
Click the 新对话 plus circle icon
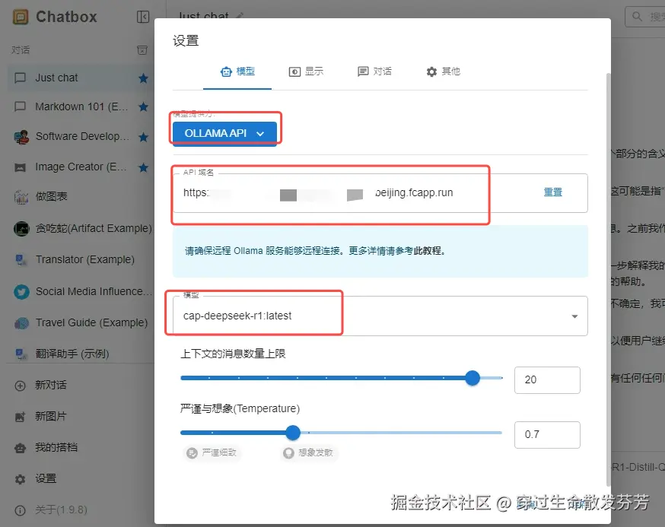coord(20,386)
